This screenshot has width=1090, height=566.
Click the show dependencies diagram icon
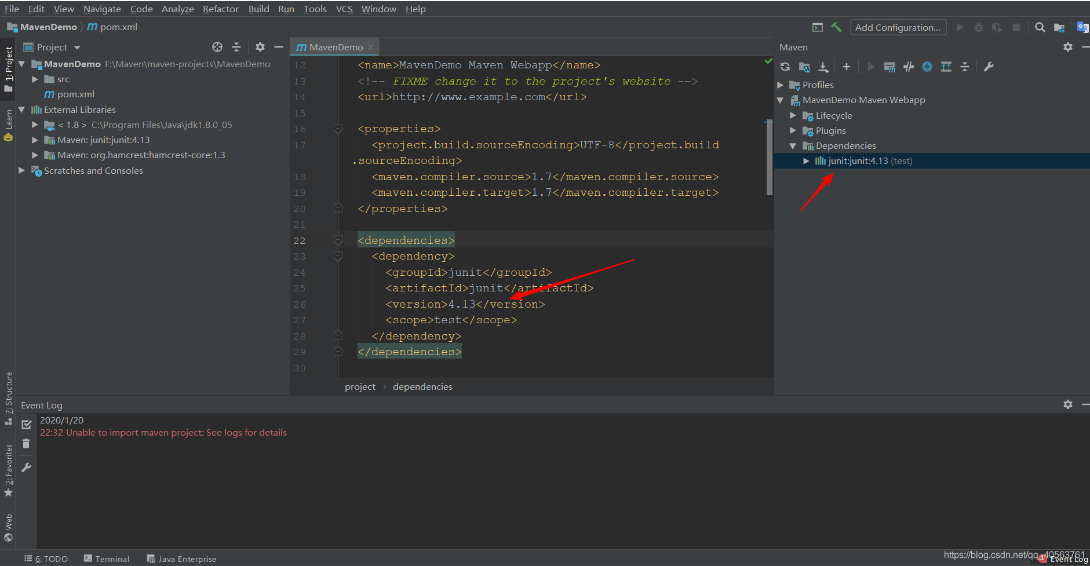pyautogui.click(x=946, y=67)
